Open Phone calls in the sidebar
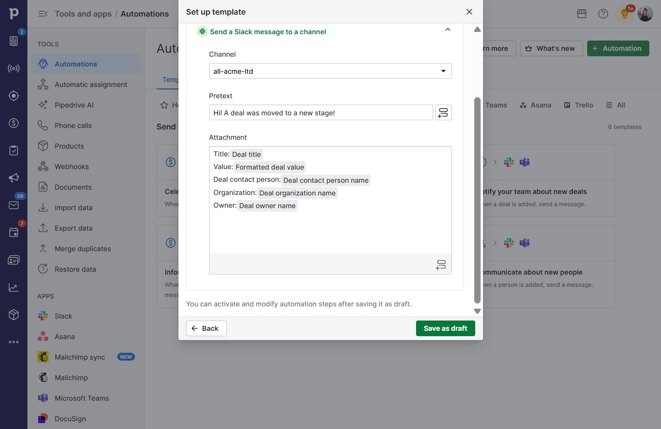The width and height of the screenshot is (661, 429). tap(86, 126)
